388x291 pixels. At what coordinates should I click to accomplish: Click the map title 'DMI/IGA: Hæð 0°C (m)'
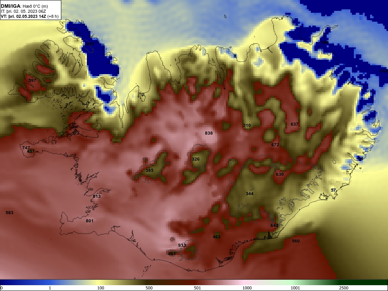24,6
